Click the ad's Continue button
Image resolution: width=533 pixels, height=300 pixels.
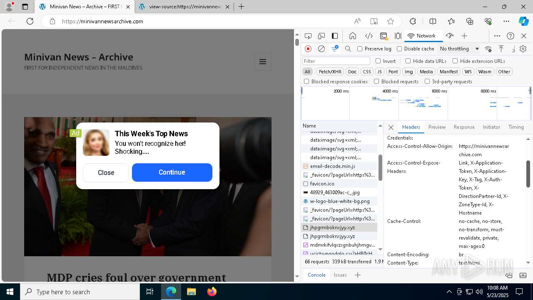point(172,172)
